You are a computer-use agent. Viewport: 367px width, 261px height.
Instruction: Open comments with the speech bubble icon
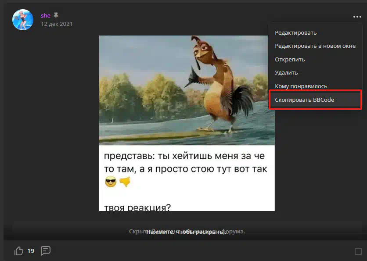pos(46,251)
